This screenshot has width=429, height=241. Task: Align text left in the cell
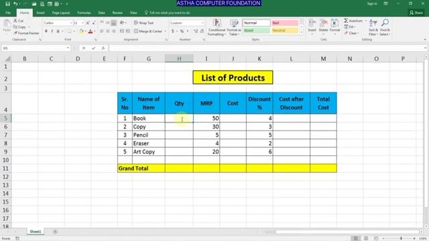click(x=102, y=31)
